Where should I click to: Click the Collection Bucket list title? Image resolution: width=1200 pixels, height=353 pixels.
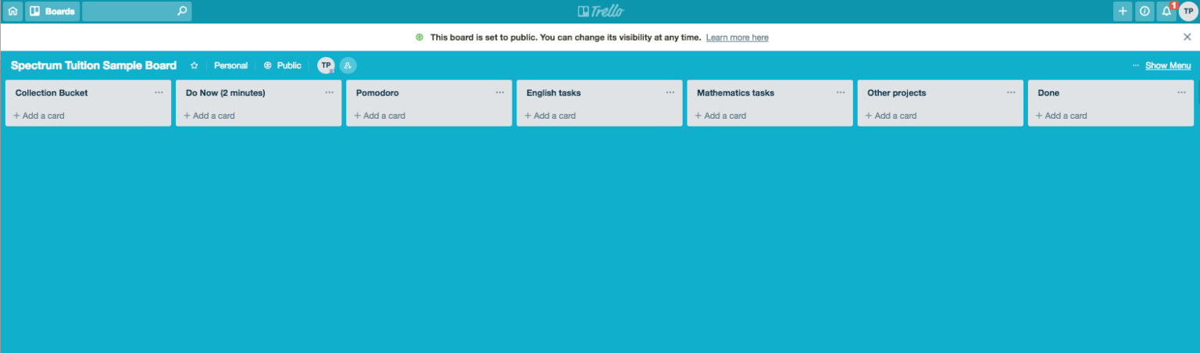(52, 93)
